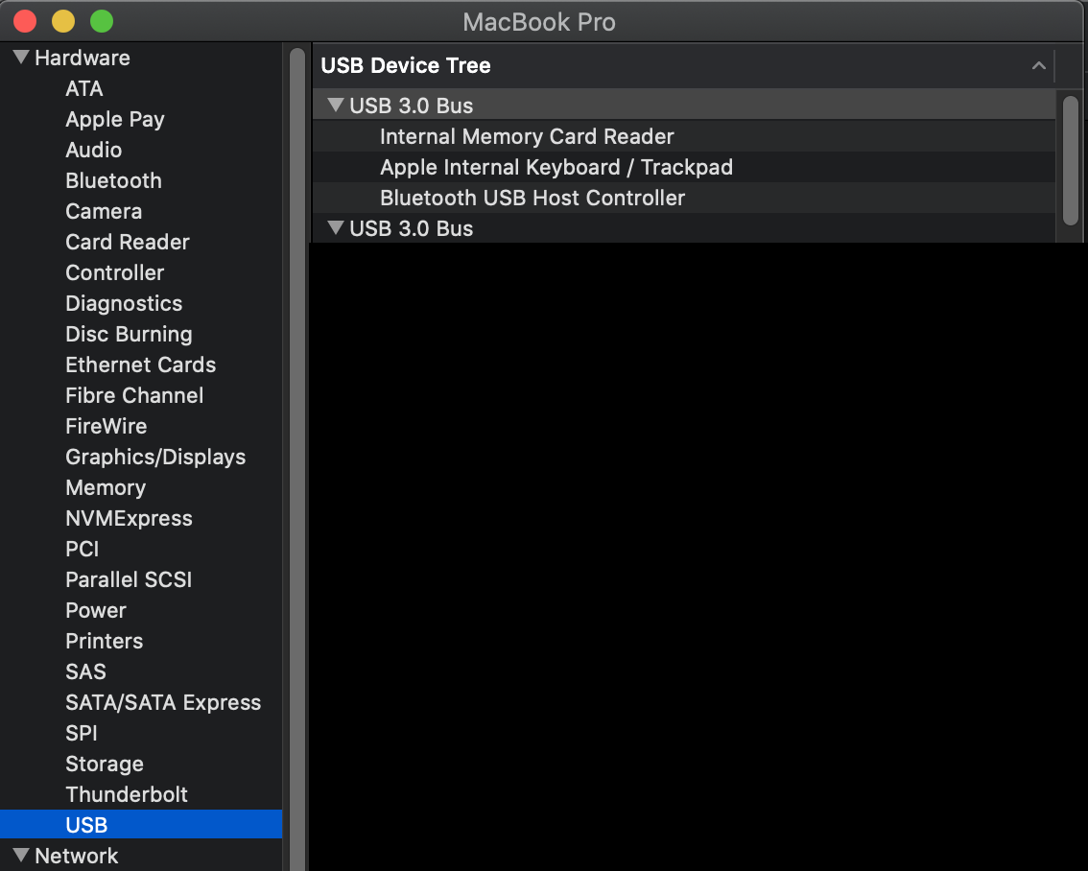Open the Storage category
The width and height of the screenshot is (1088, 871).
point(104,764)
